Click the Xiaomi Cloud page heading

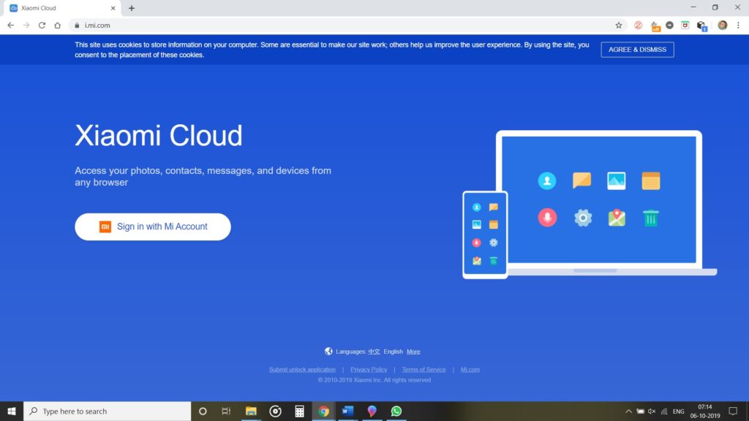(x=159, y=135)
